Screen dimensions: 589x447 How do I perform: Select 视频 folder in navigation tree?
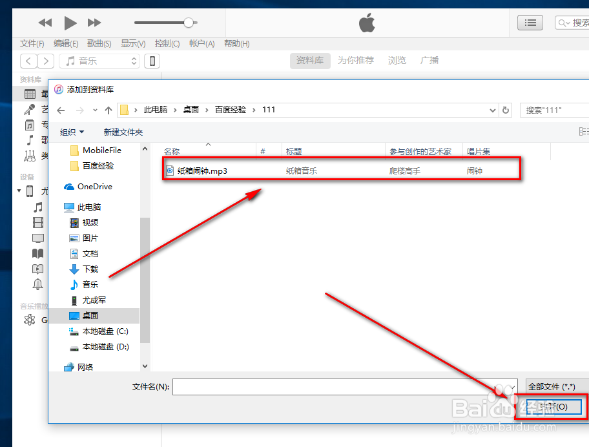[x=84, y=222]
